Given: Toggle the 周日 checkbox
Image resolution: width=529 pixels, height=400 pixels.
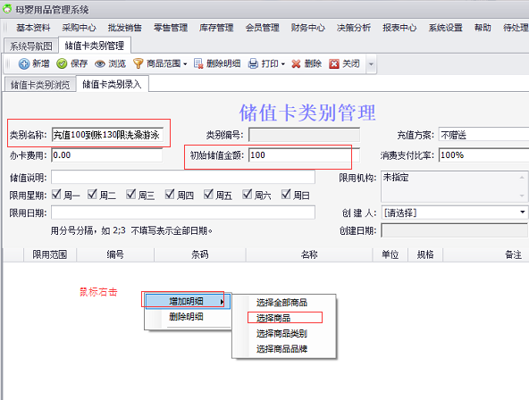Looking at the screenshot, I should pyautogui.click(x=286, y=195).
